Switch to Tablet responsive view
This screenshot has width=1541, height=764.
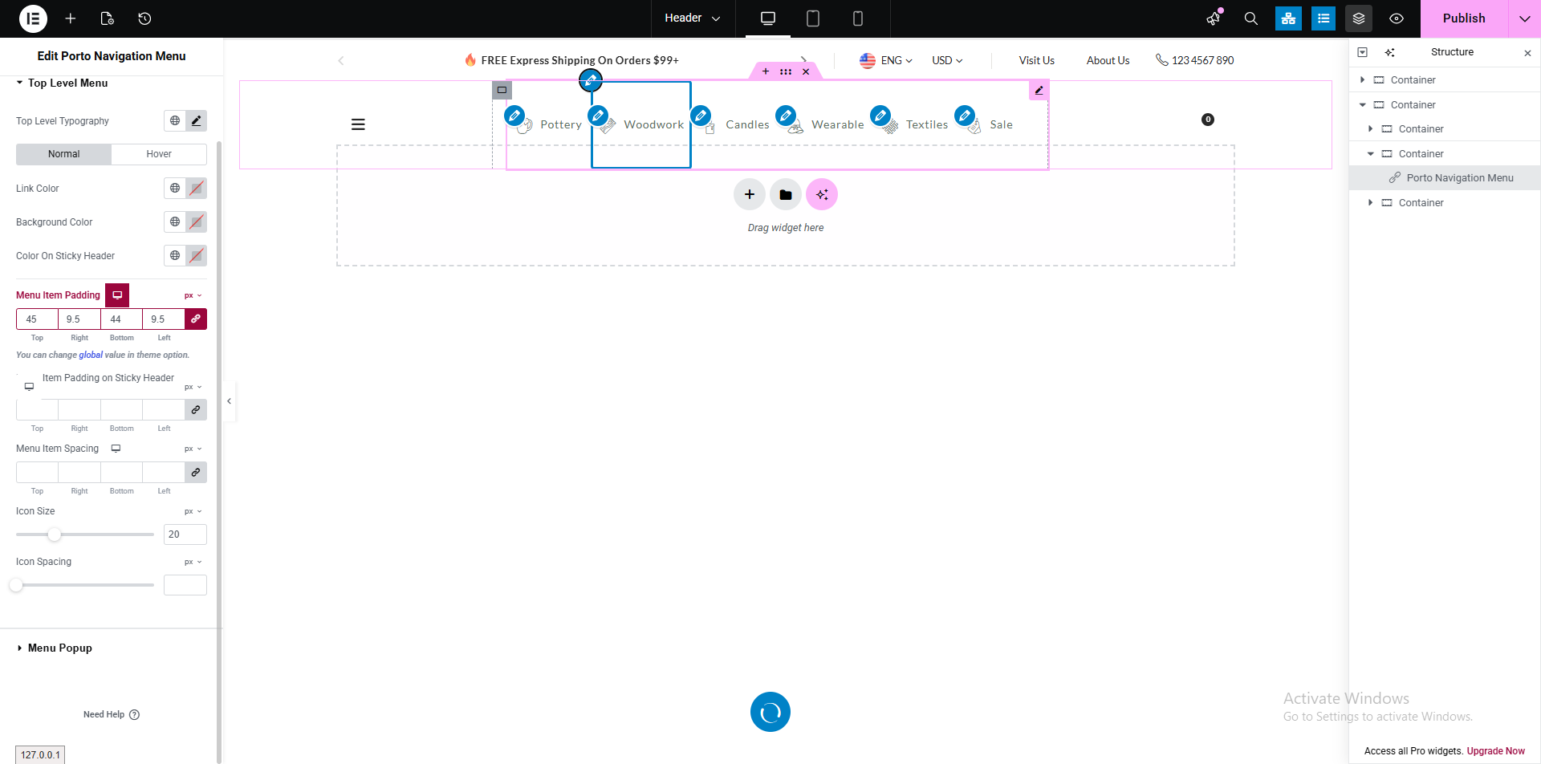tap(813, 18)
